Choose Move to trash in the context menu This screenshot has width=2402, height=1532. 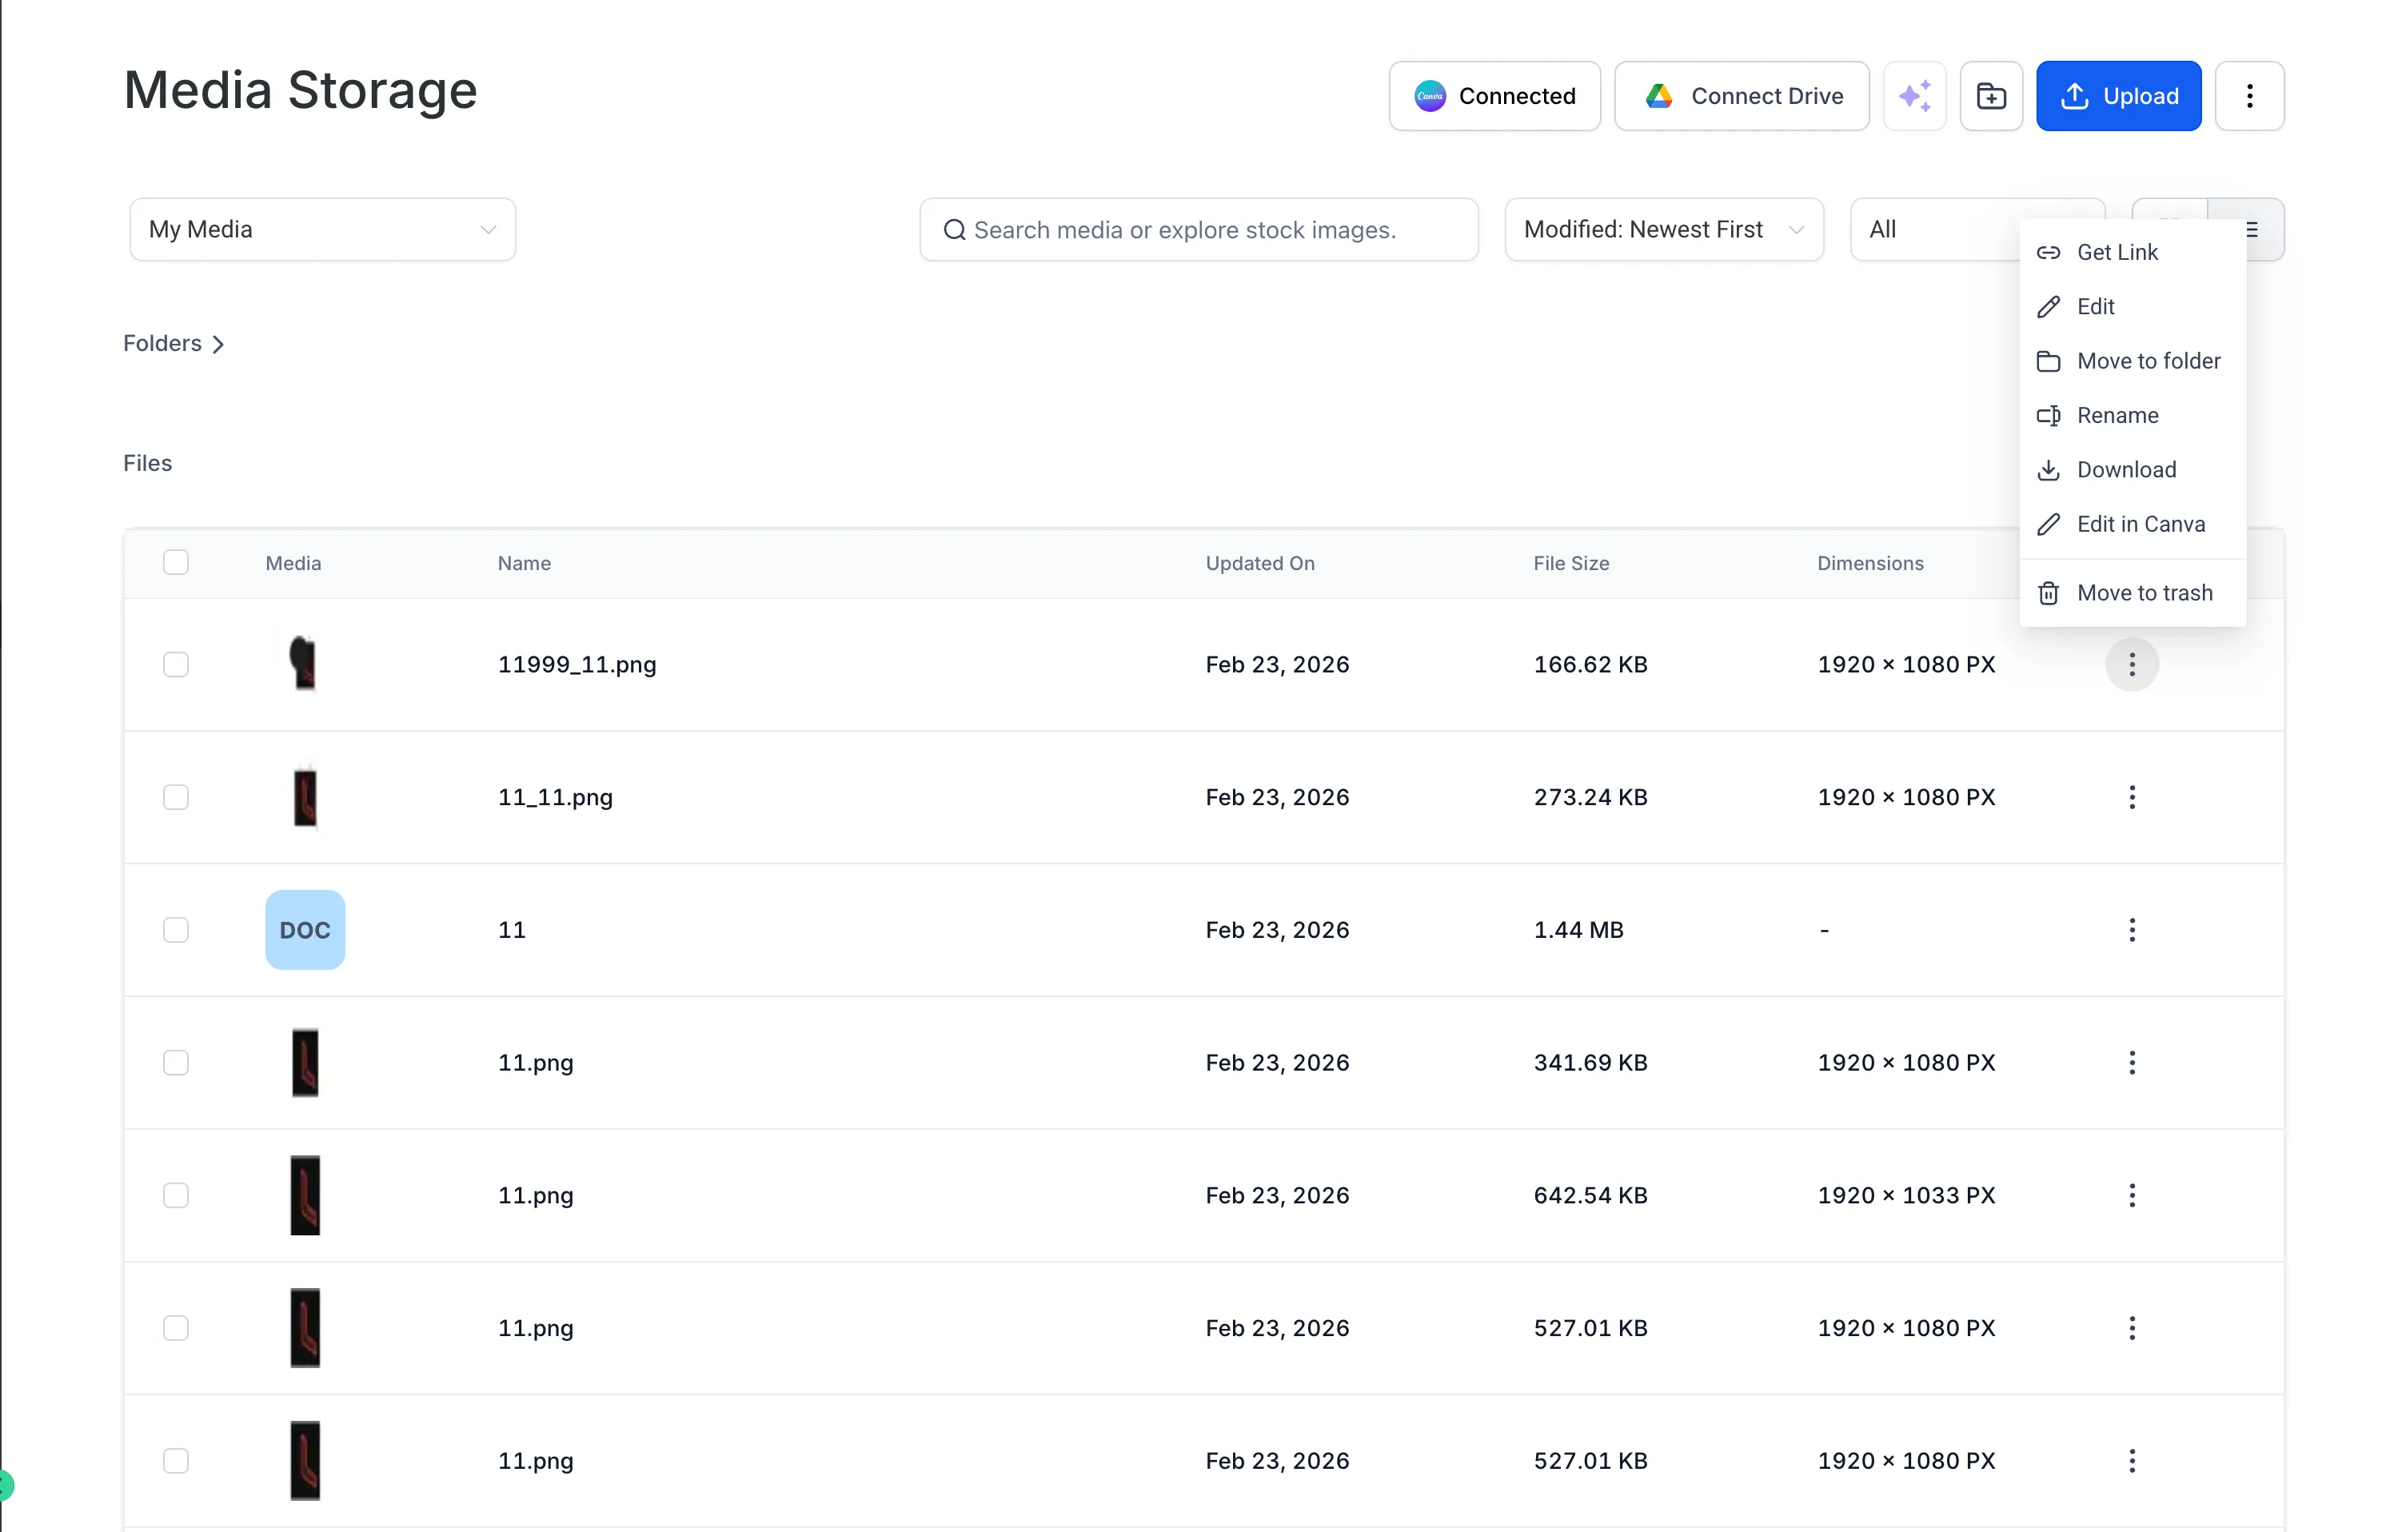click(2144, 592)
